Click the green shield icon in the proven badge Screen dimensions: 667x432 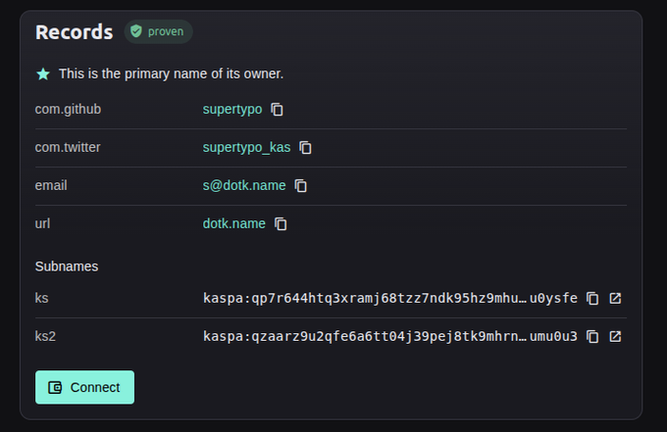coord(136,31)
